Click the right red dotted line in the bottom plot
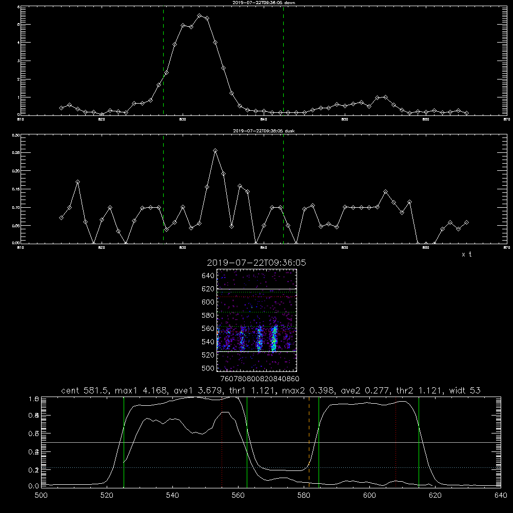The image size is (513, 513). pos(396,442)
